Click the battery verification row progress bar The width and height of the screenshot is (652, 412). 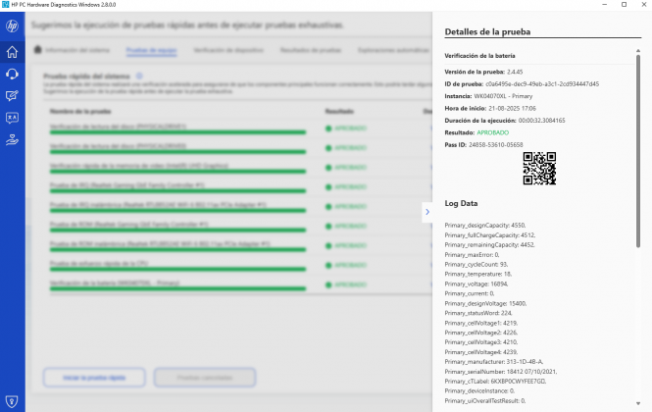178,288
